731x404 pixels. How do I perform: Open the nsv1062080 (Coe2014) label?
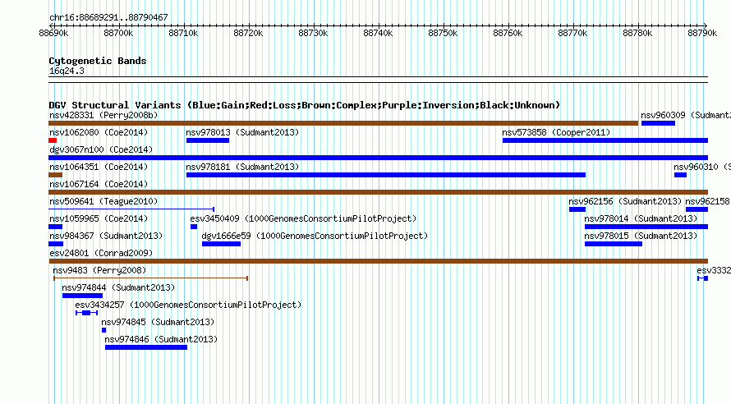[99, 132]
